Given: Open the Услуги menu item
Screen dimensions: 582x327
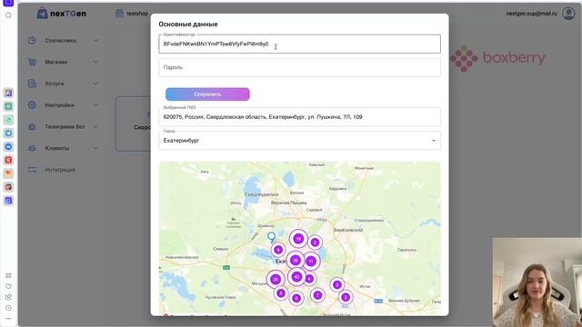Looking at the screenshot, I should pyautogui.click(x=63, y=84).
